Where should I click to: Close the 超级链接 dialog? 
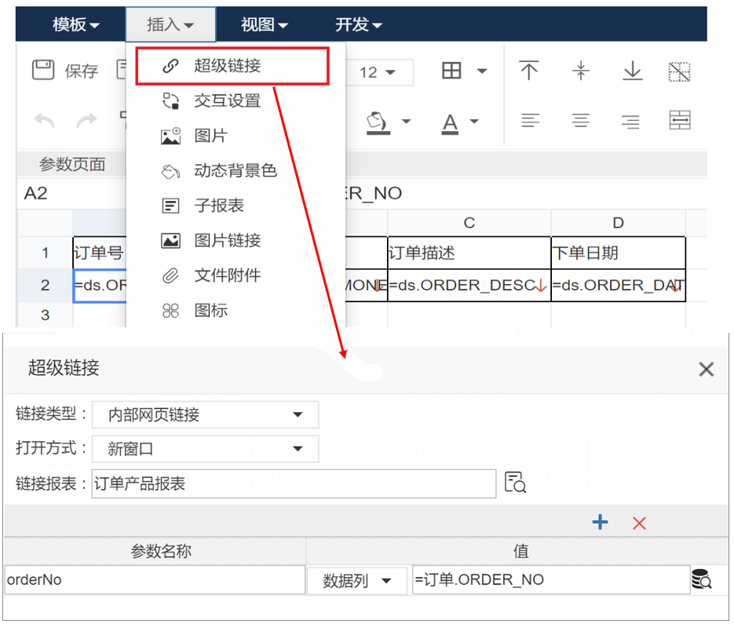click(x=707, y=369)
